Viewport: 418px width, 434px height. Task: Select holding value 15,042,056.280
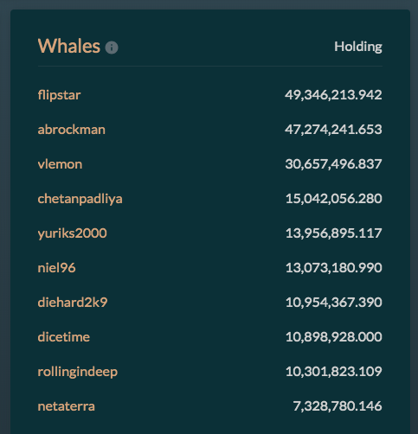click(x=334, y=199)
